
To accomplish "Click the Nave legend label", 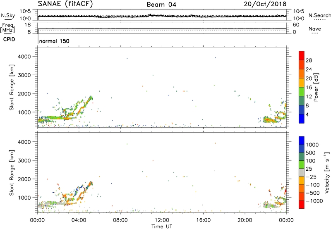I will 315,29.
